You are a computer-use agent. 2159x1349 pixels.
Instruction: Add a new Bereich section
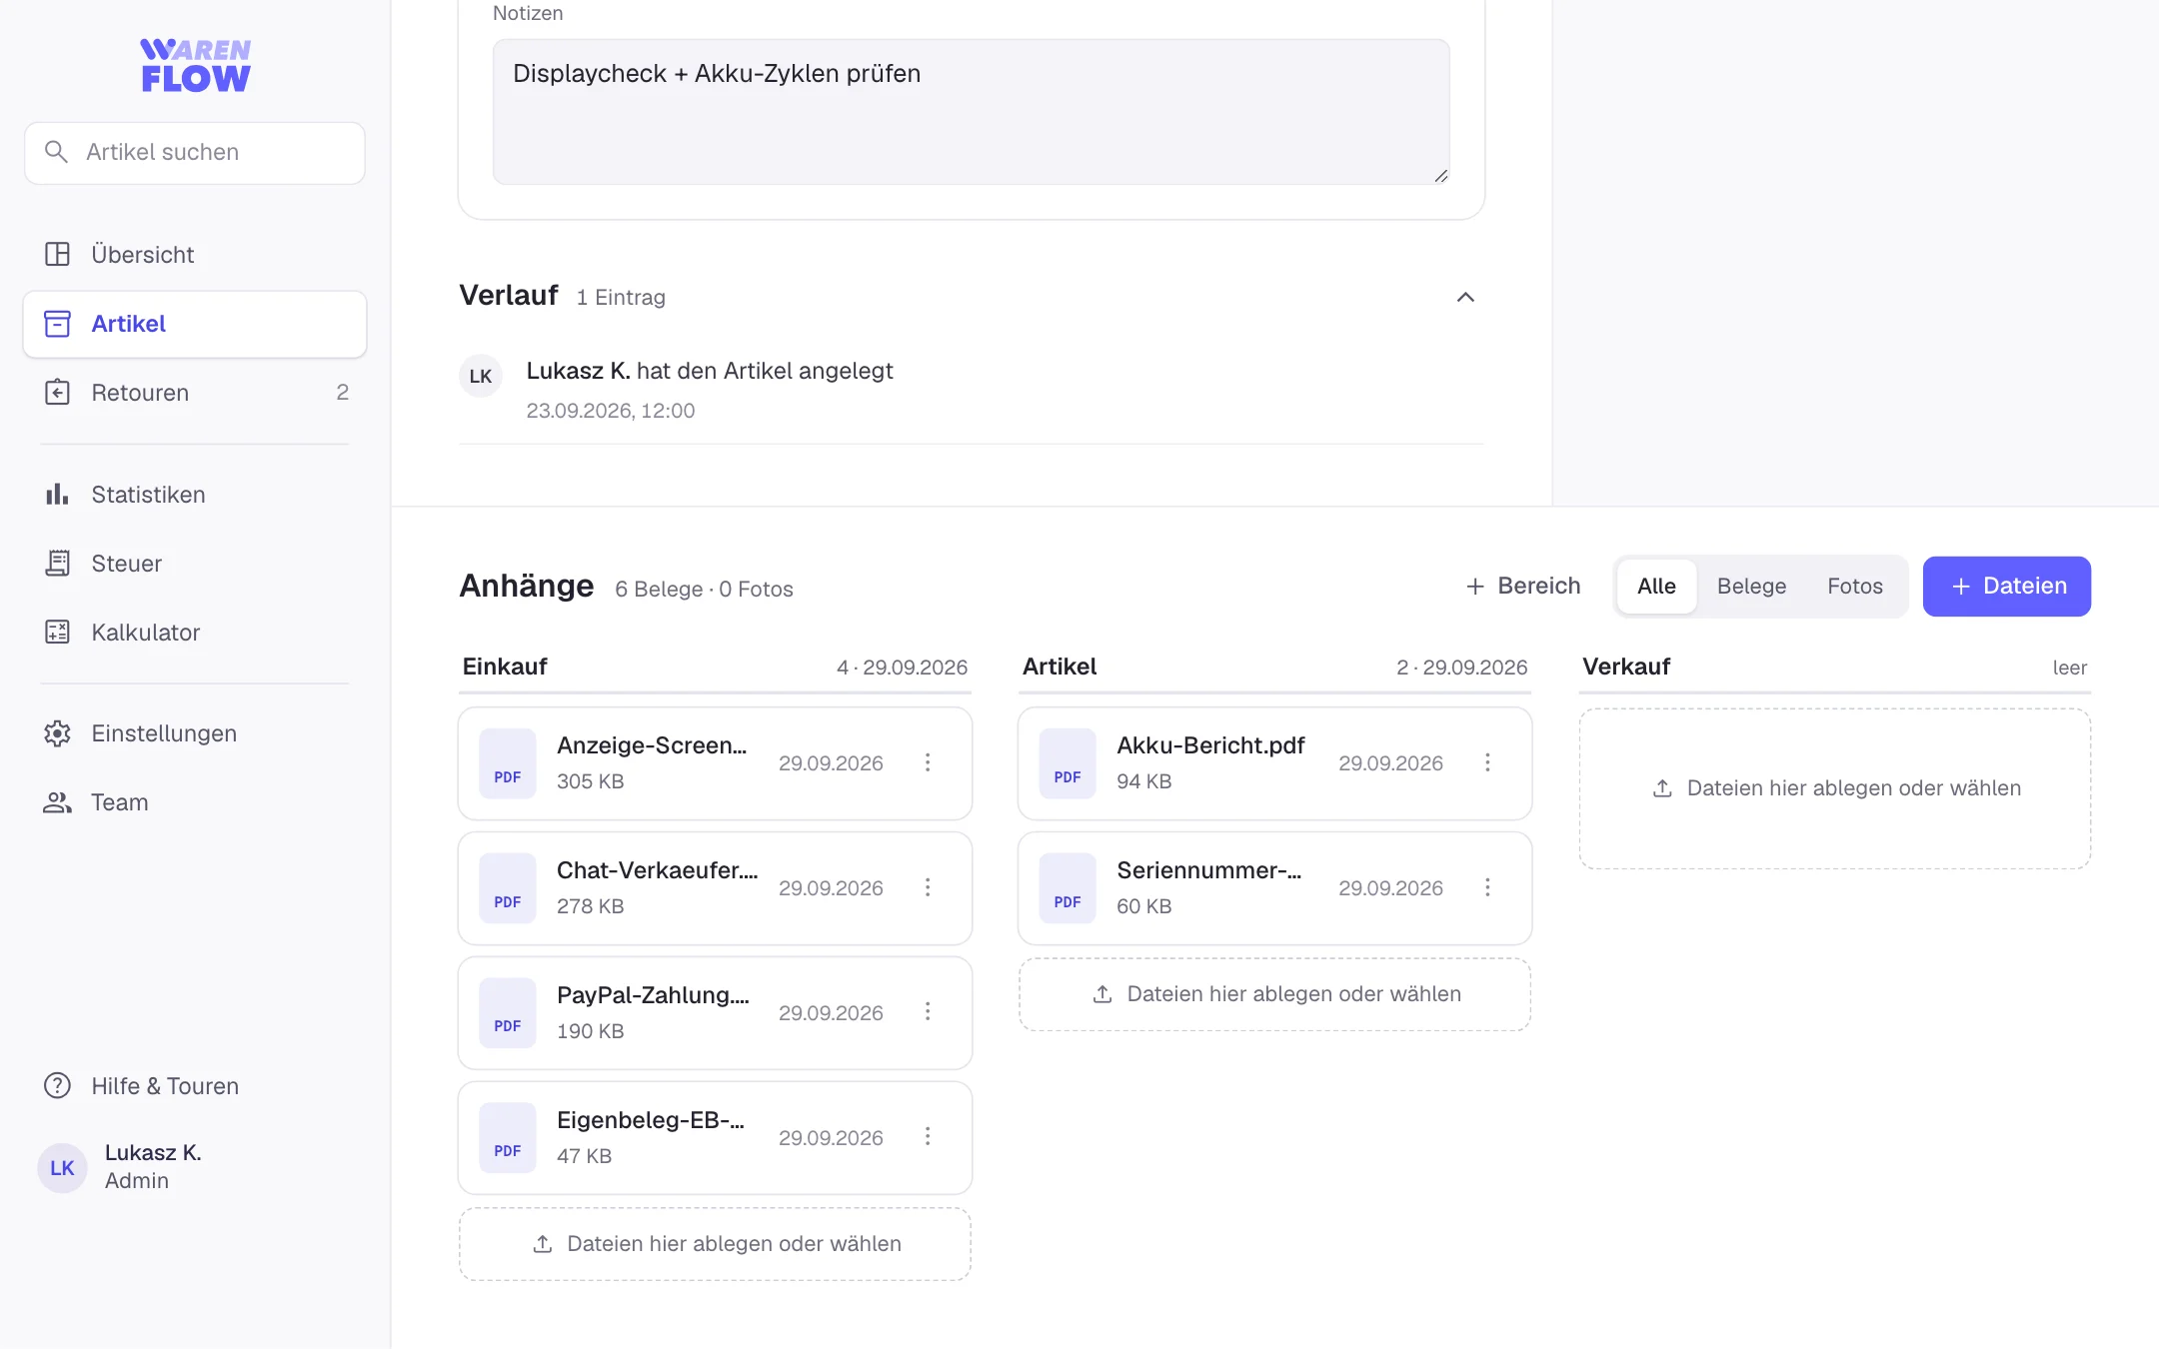pos(1523,587)
